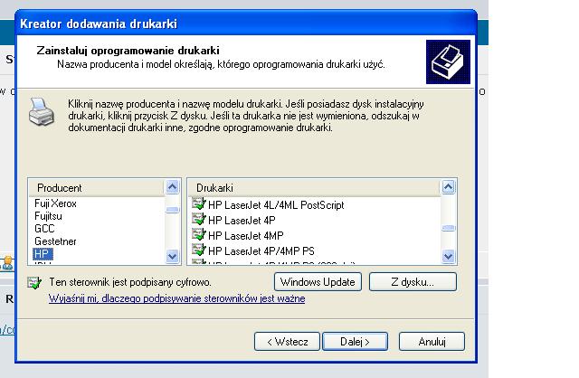Screen dimensions: 579x378
Task: Open the link explaining driver signing importance
Action: [177, 298]
